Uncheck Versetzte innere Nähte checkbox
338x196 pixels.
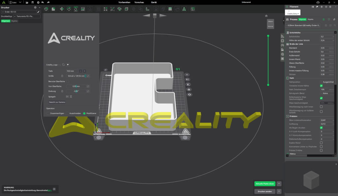pyautogui.click(x=321, y=86)
